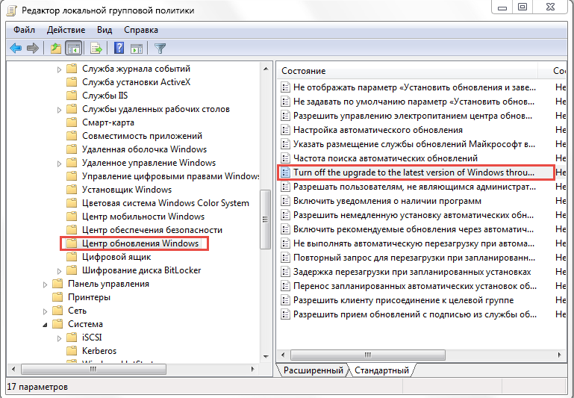Expand the iSCSI node
574x398 pixels.
[x=59, y=338]
